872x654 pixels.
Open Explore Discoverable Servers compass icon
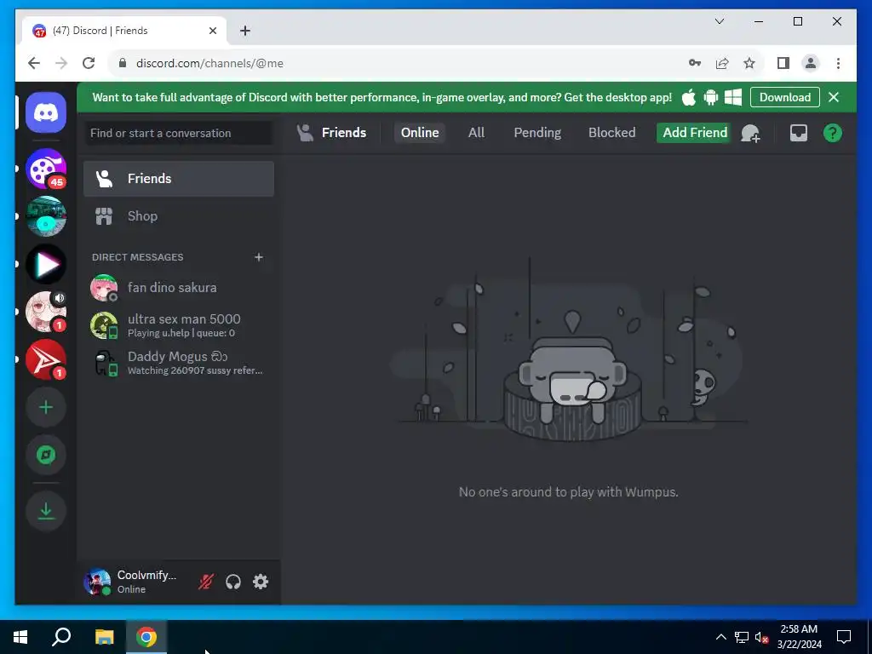46,456
